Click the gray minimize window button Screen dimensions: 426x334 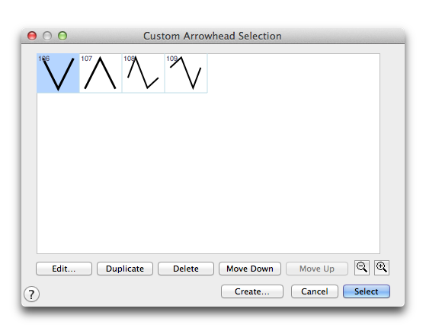point(47,36)
